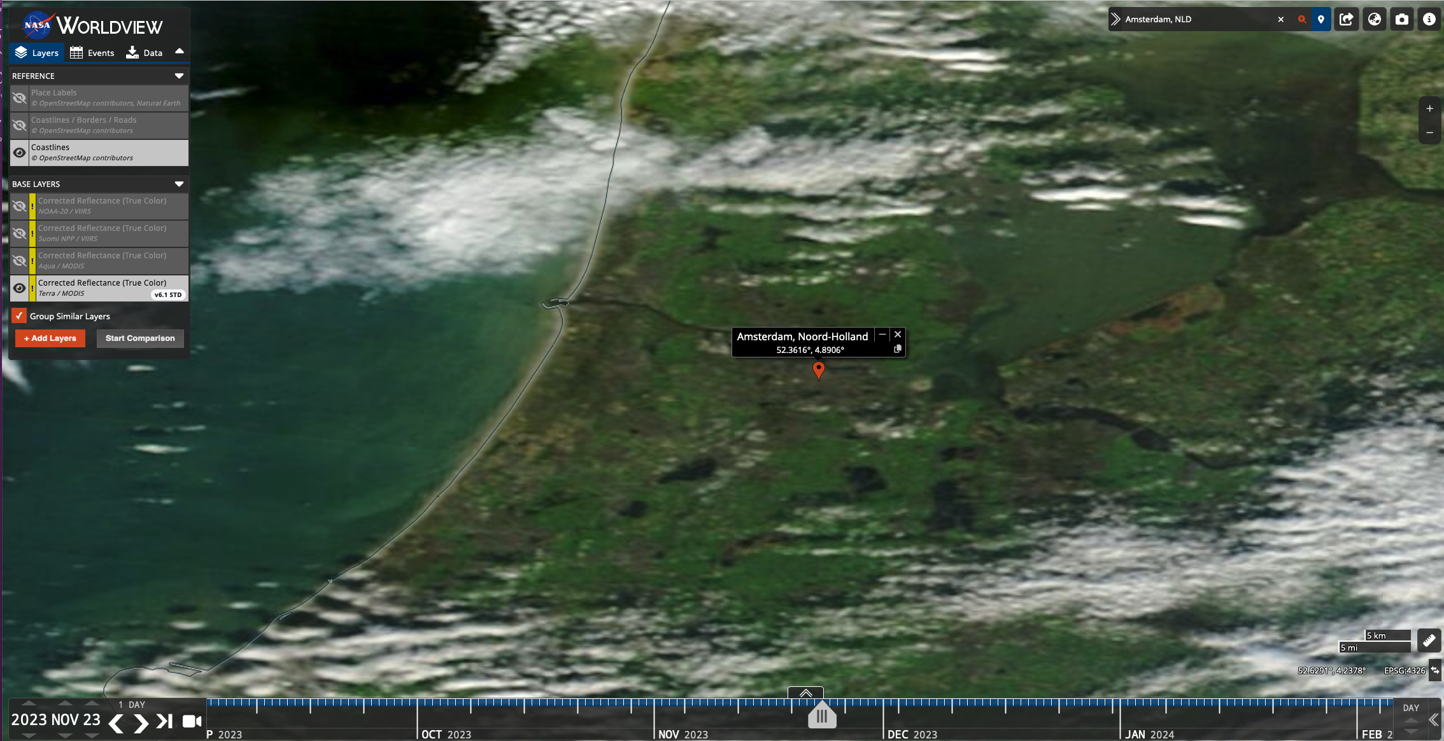Change the timeline zoom level DAY

[1411, 708]
